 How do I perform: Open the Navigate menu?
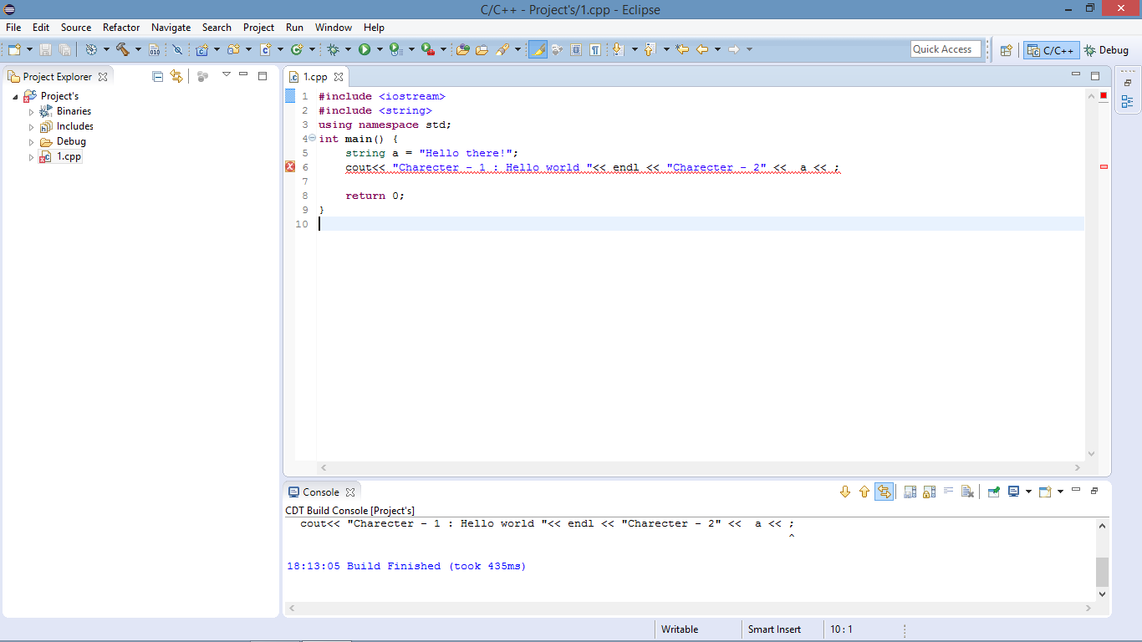171,28
